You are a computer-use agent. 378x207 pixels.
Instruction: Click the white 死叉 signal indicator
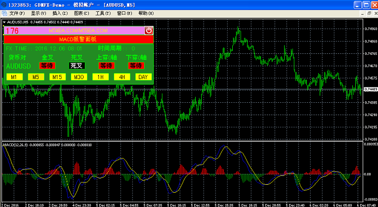point(77,66)
